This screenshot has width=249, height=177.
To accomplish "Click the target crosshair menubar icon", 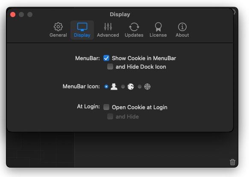I will 147,87.
